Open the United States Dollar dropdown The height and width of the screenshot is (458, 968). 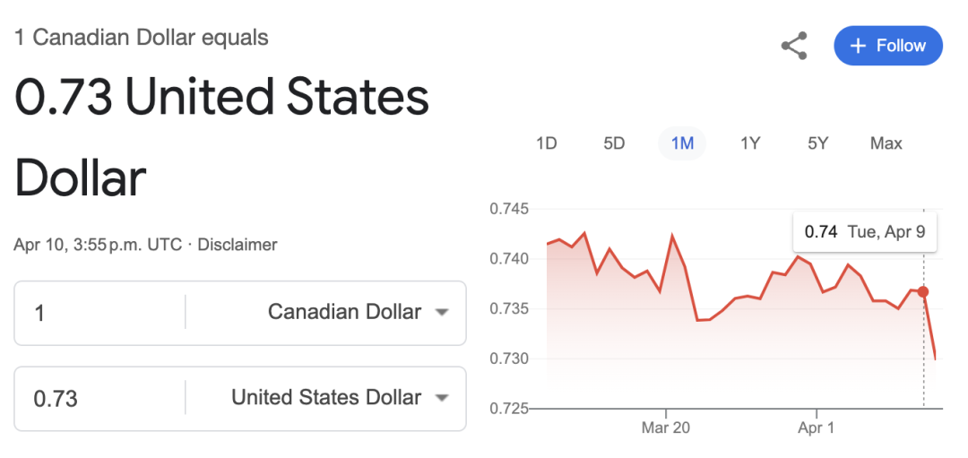coord(326,398)
